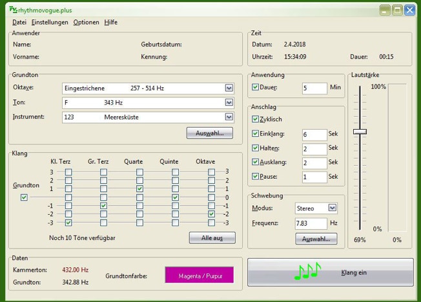Image resolution: width=421 pixels, height=302 pixels.
Task: Click the rhythmovogue.plus title bar app icon
Action: pyautogui.click(x=13, y=10)
